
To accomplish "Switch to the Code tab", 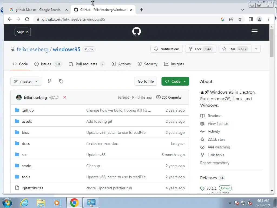I will pos(20,64).
